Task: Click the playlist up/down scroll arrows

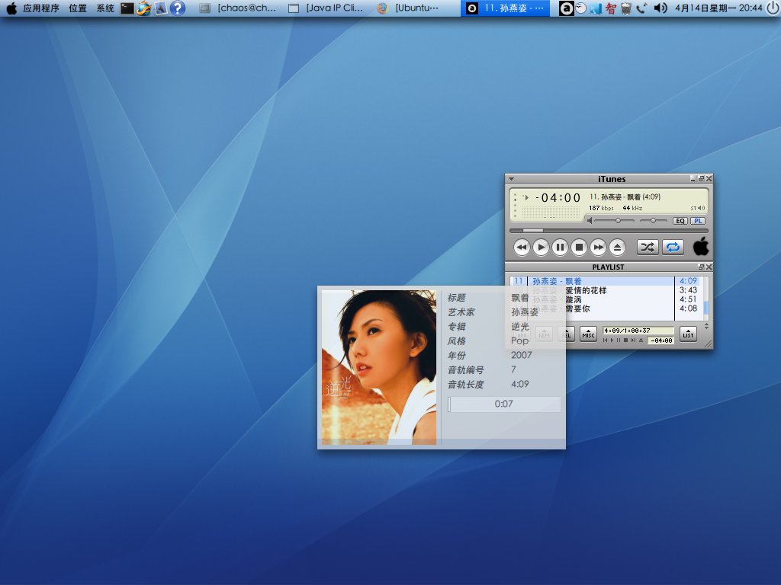Action: (x=706, y=326)
